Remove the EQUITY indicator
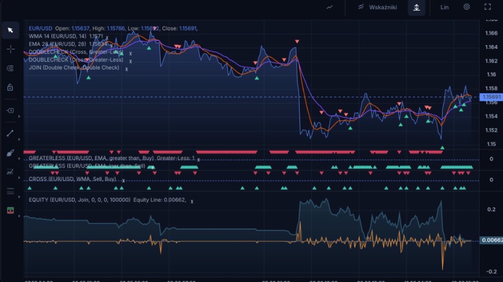The width and height of the screenshot is (503, 282). tap(192, 201)
